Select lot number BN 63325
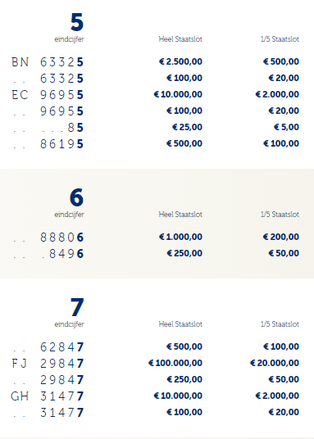This screenshot has width=314, height=439. pos(48,62)
